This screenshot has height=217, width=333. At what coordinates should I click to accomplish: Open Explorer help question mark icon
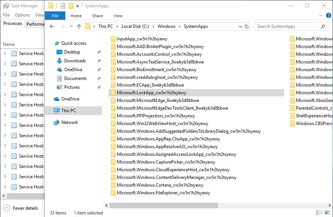pyautogui.click(x=328, y=16)
